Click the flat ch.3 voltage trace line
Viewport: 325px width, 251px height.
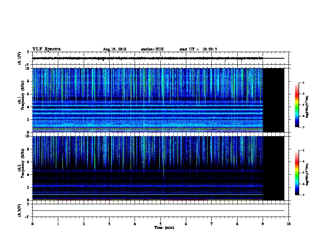coord(158,211)
